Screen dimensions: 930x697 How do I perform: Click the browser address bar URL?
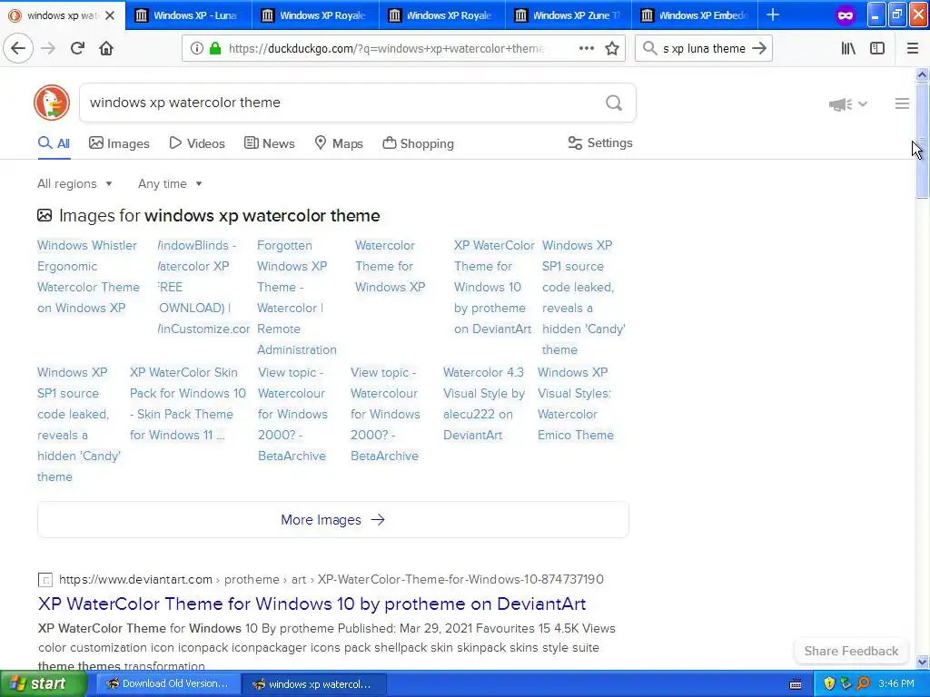(386, 49)
